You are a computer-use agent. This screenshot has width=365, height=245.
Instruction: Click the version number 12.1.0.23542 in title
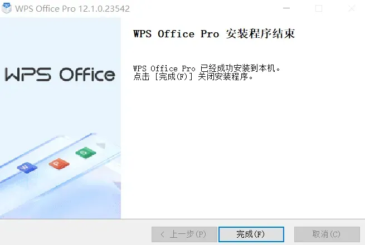[x=104, y=8]
